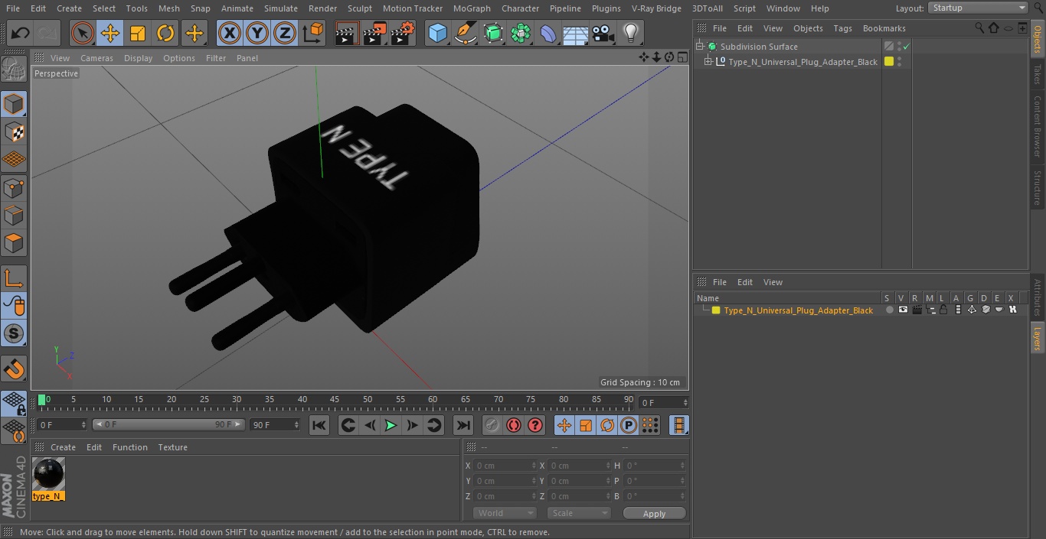This screenshot has width=1046, height=539.
Task: Enable Axis mode tool
Action: [14, 278]
